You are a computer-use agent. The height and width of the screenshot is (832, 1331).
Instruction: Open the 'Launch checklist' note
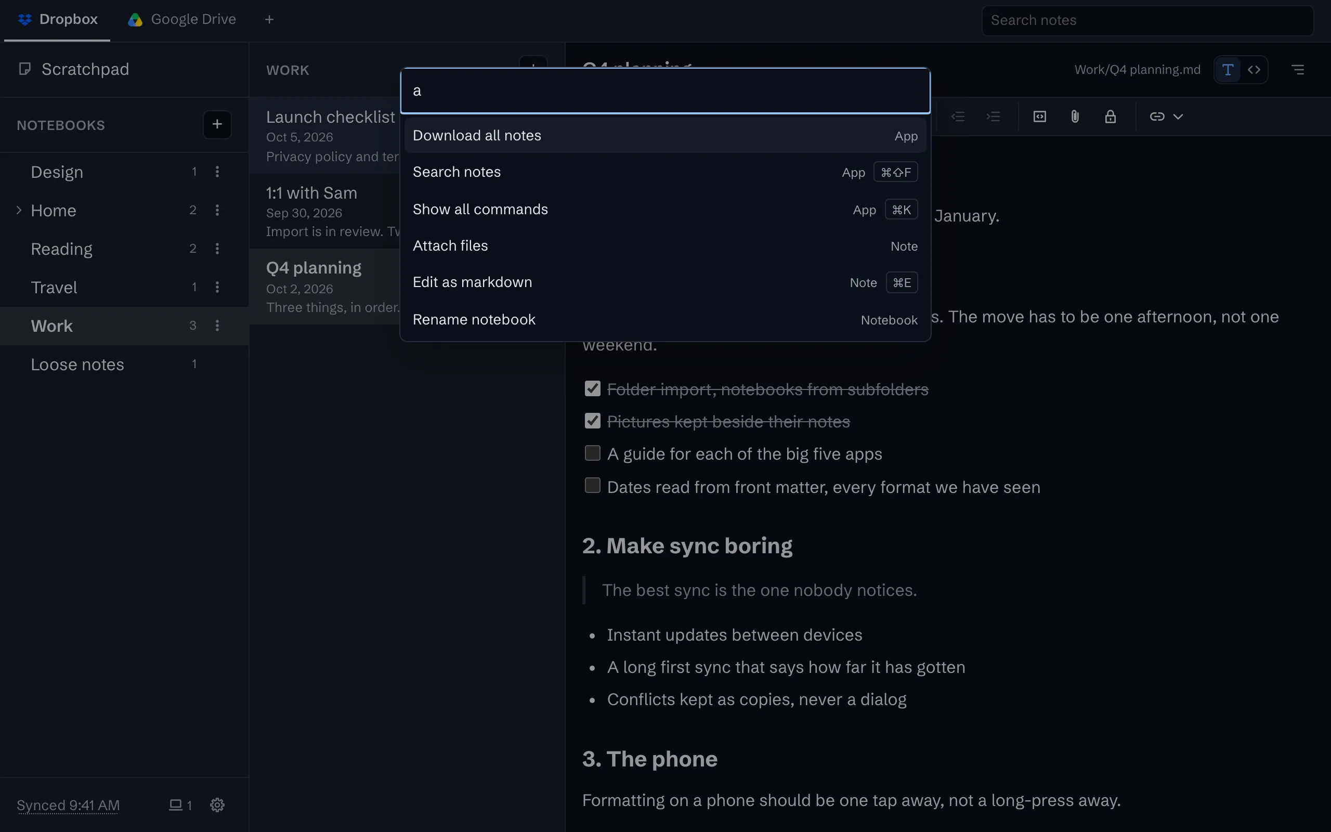[x=325, y=136]
